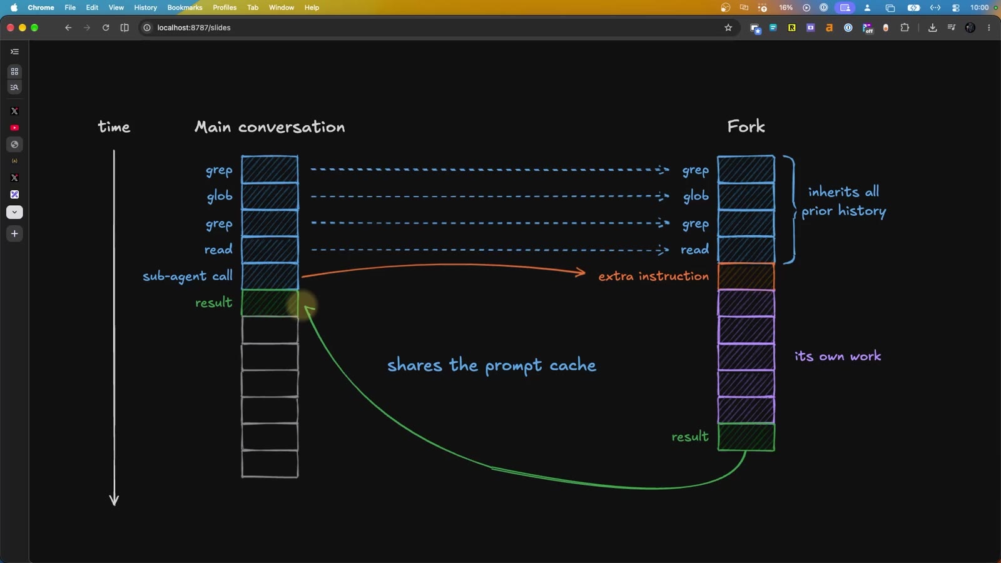Open the File menu

point(70,8)
